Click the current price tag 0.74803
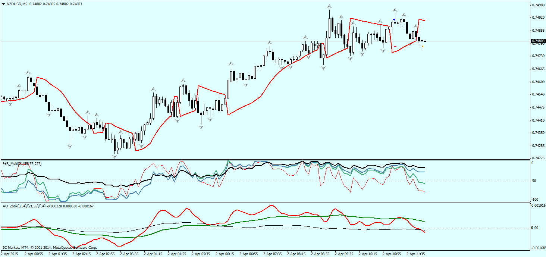The image size is (546, 257). pyautogui.click(x=538, y=41)
